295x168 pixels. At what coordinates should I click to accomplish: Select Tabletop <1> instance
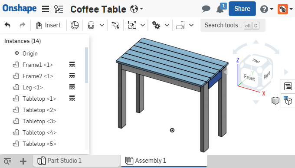click(39, 99)
